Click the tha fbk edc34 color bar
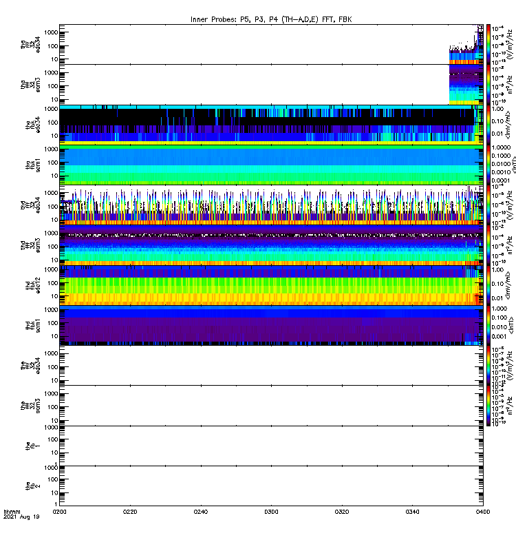This screenshot has height=551, width=516. click(x=488, y=125)
